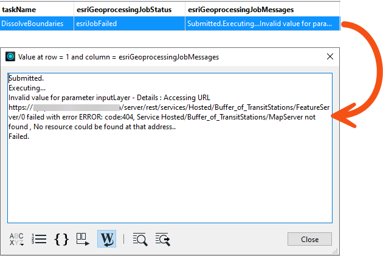Toggle the word wrap W icon
Image resolution: width=383 pixels, height=256 pixels.
pos(107,239)
